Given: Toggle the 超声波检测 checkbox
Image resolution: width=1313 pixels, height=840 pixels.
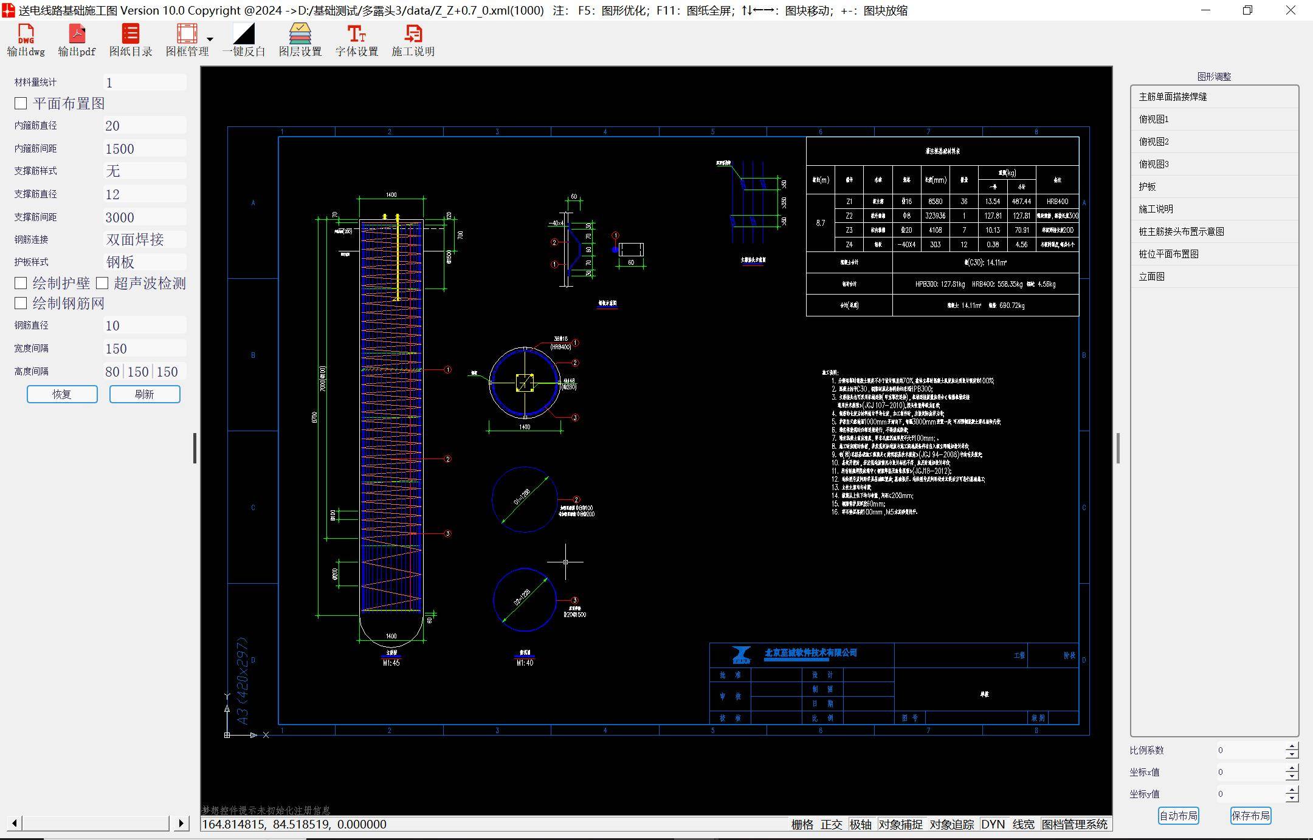Looking at the screenshot, I should [102, 283].
